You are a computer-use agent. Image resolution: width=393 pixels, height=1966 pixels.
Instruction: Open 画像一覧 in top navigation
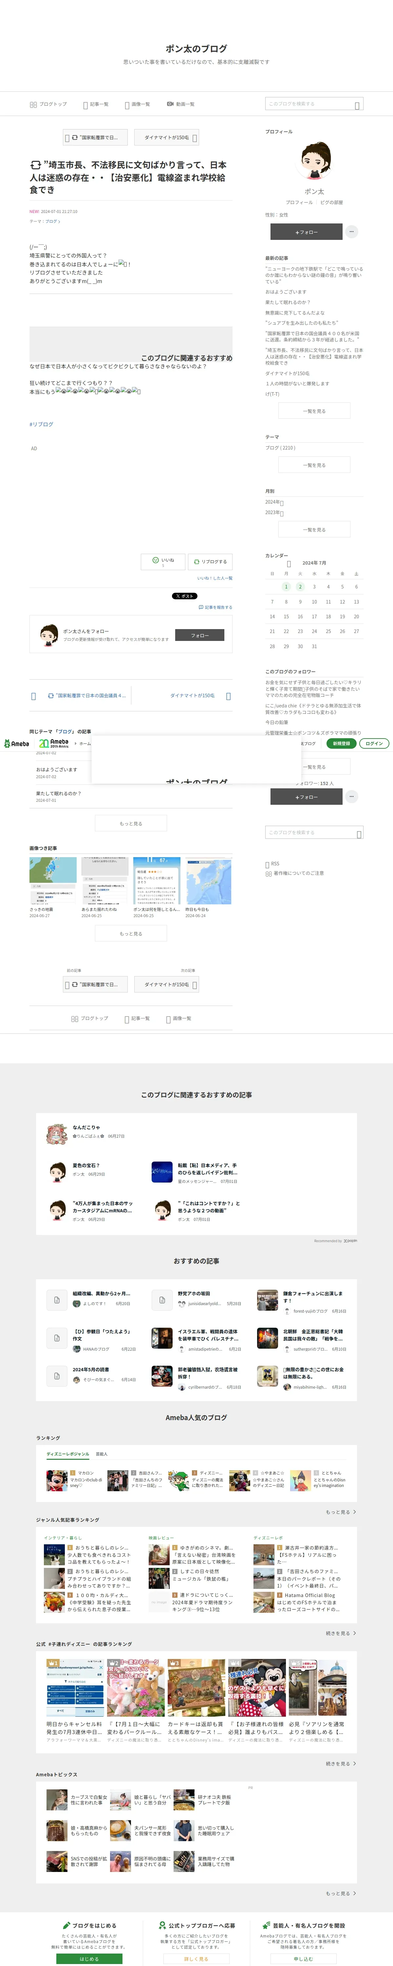(137, 105)
